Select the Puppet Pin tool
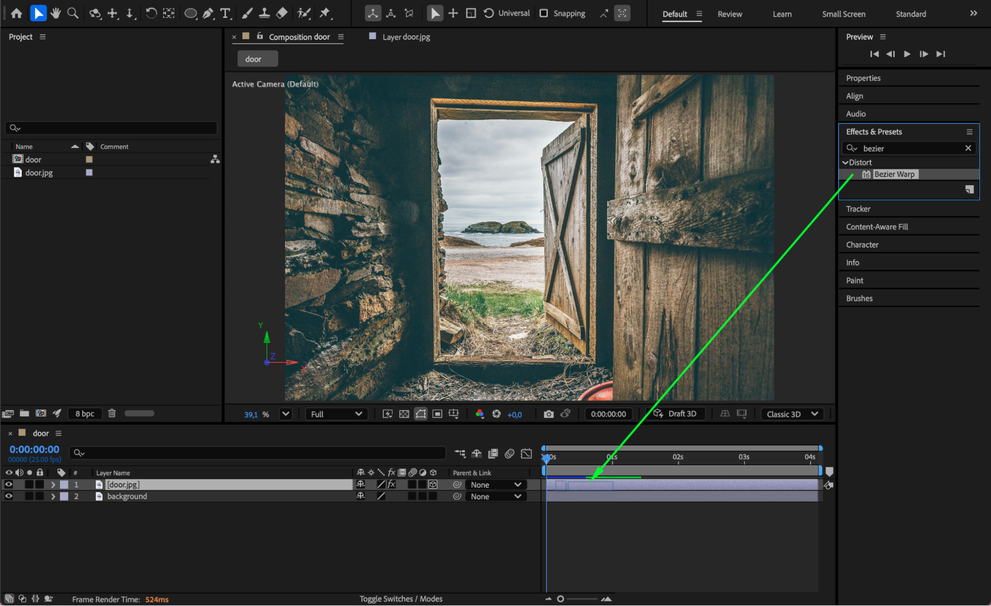This screenshot has height=606, width=991. tap(325, 13)
